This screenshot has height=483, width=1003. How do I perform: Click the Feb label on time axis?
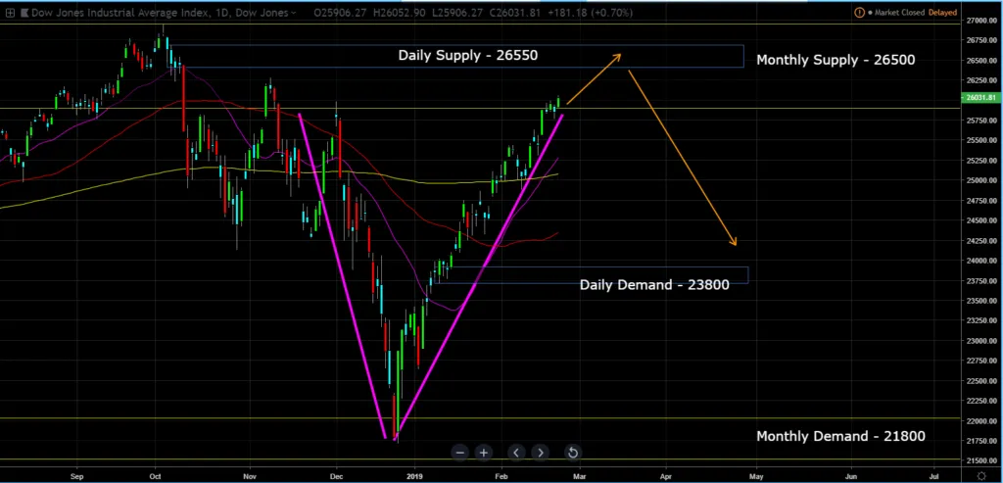[501, 476]
